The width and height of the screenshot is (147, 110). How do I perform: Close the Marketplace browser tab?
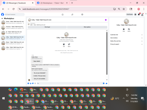tap(67, 3)
